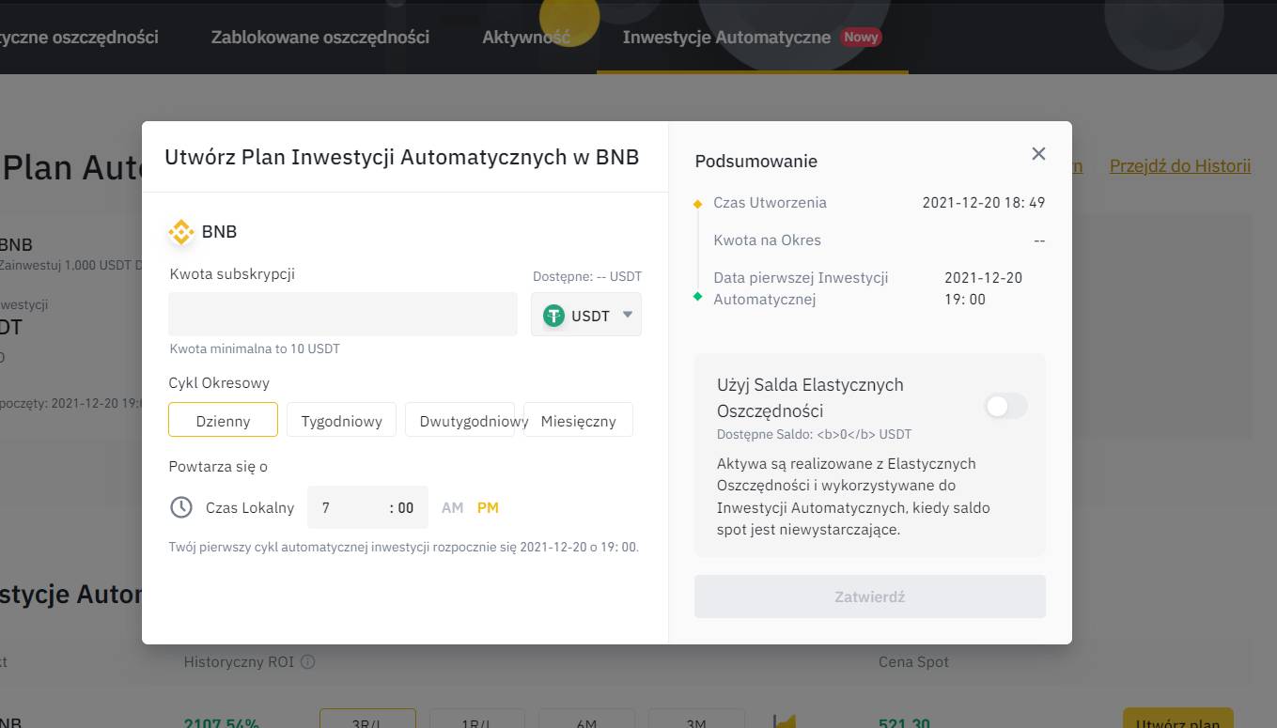Viewport: 1277px width, 728px height.
Task: Click the yellow diamond marker by Czas Utworzenia
Action: coord(697,204)
